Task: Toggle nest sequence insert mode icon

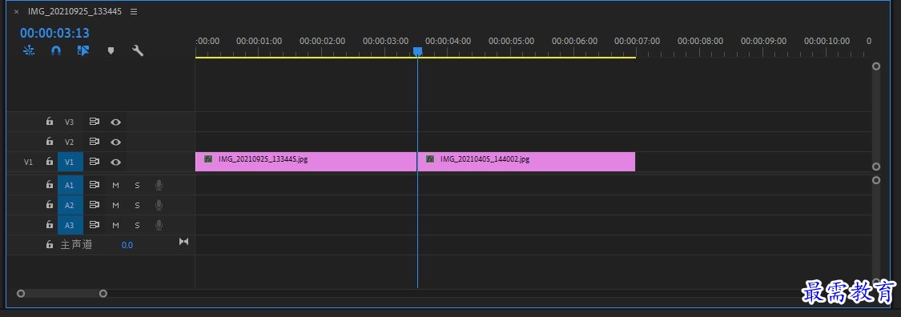Action: (29, 50)
